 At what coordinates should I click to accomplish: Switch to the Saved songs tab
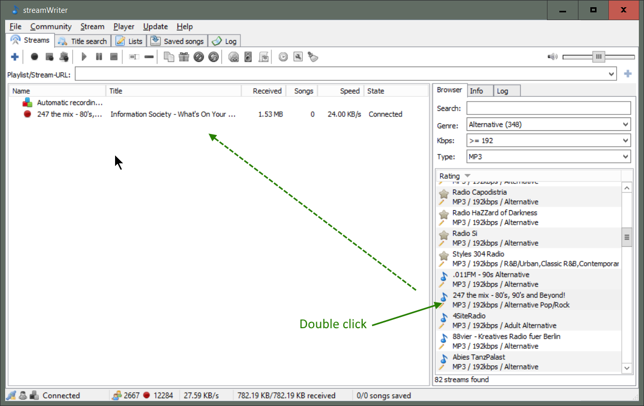178,41
